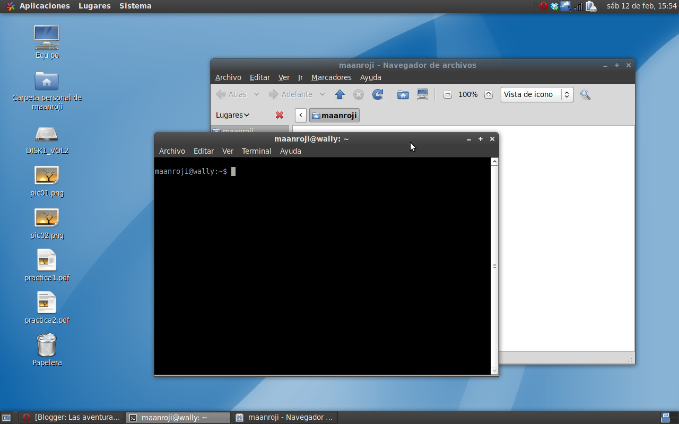This screenshot has width=679, height=424.
Task: Open Ver menu in file browser
Action: 284,77
